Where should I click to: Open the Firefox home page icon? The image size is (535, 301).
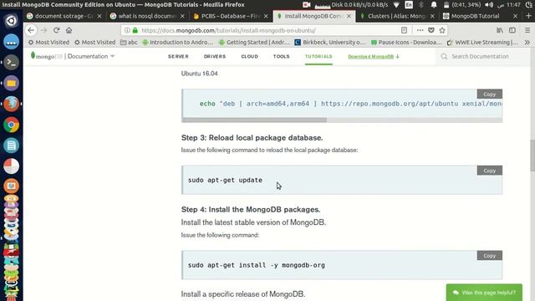69,30
